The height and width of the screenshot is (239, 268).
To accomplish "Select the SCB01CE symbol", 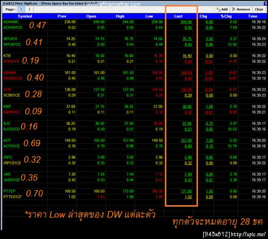I will click(12, 95).
